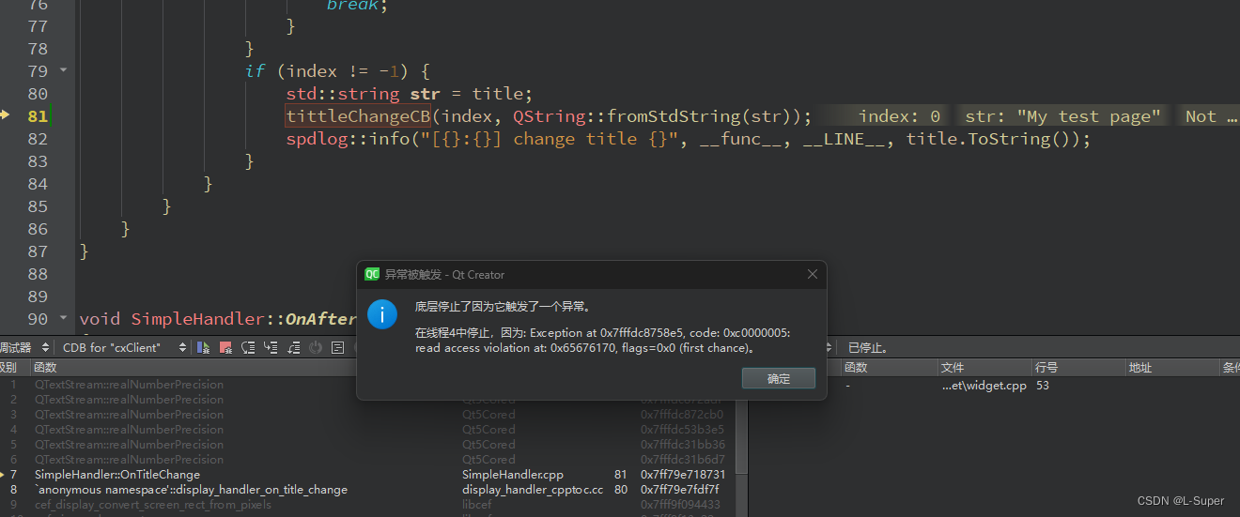Click address 0x7ff79e718731 in stack view
Image resolution: width=1240 pixels, height=517 pixels.
(x=683, y=475)
